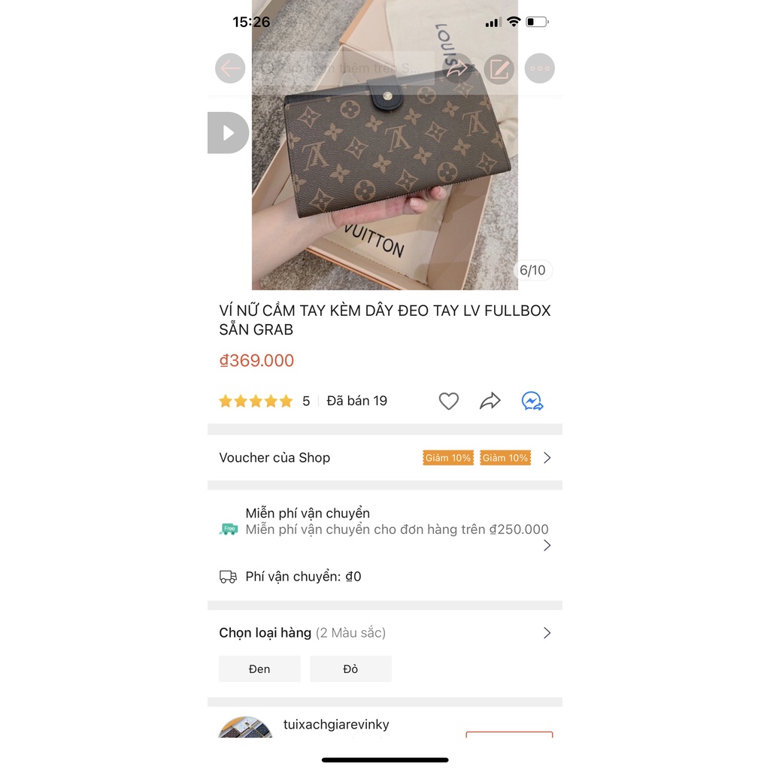770x770 pixels.
Task: Click the second Giảm 10% voucher tag
Action: 505,458
